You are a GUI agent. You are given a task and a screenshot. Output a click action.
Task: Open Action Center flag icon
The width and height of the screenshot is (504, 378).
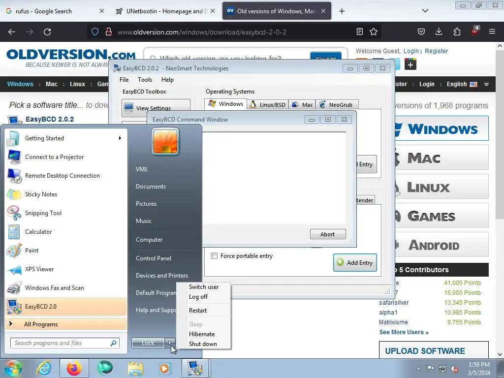point(430,369)
